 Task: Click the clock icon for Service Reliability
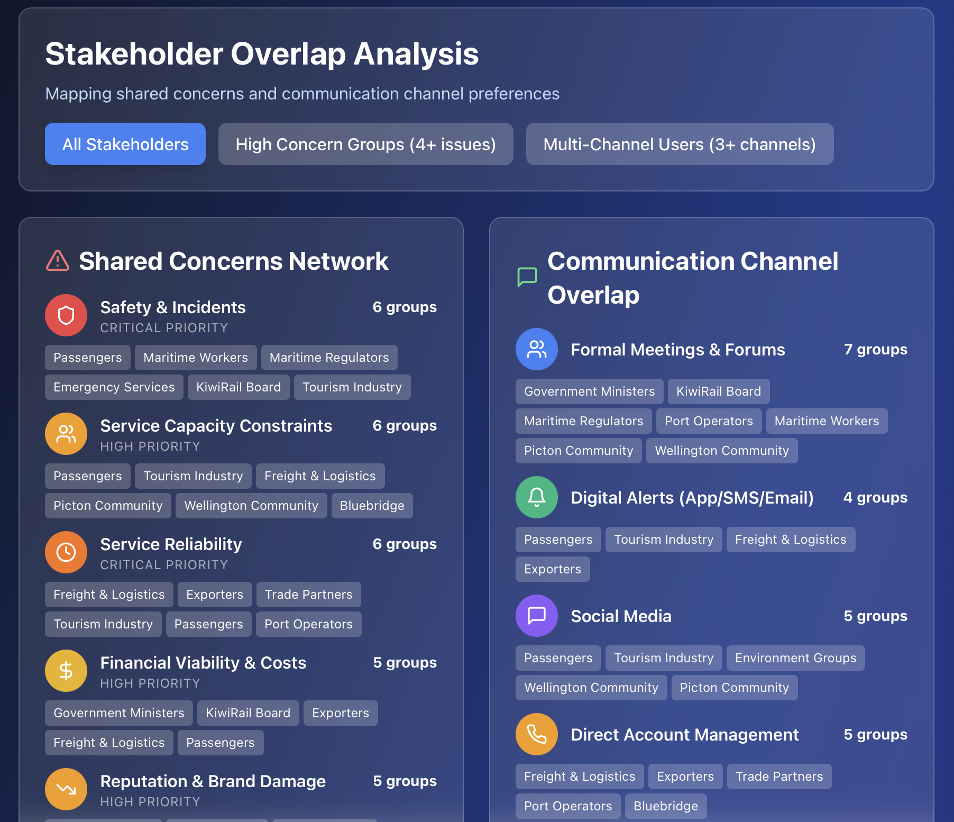[x=66, y=553]
